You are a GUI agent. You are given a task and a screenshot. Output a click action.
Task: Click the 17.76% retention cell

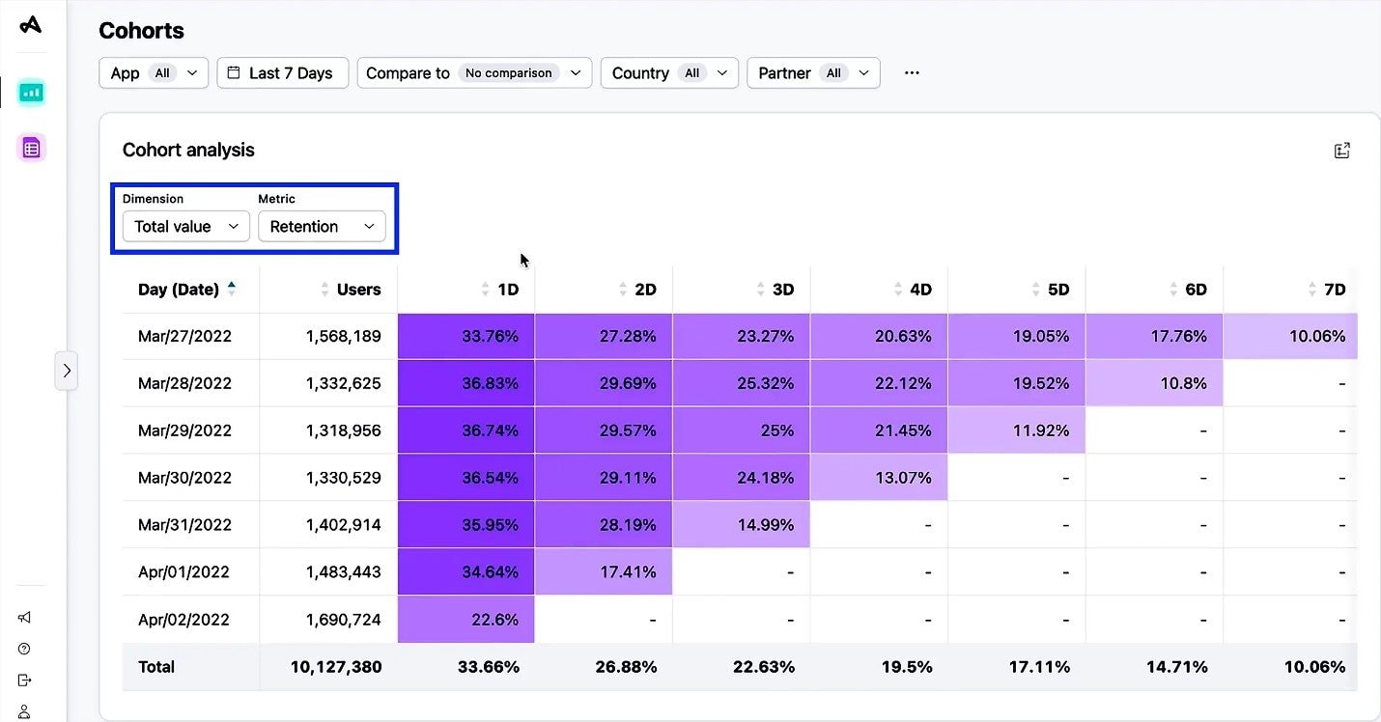click(x=1154, y=336)
